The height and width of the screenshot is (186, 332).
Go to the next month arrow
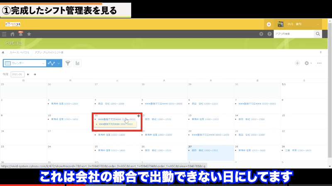point(35,74)
